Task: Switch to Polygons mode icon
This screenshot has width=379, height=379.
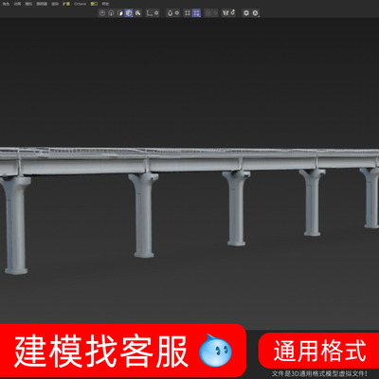Action: point(120,13)
